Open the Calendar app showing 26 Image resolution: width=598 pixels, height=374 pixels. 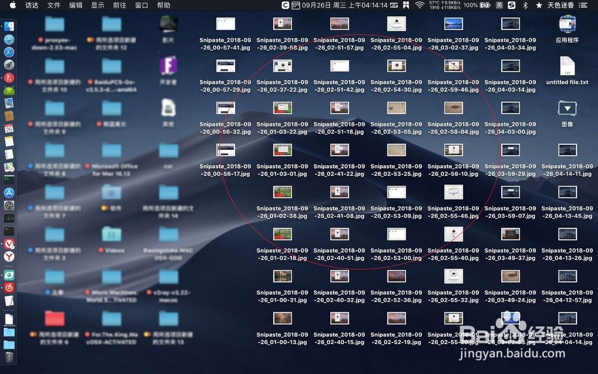(x=8, y=129)
